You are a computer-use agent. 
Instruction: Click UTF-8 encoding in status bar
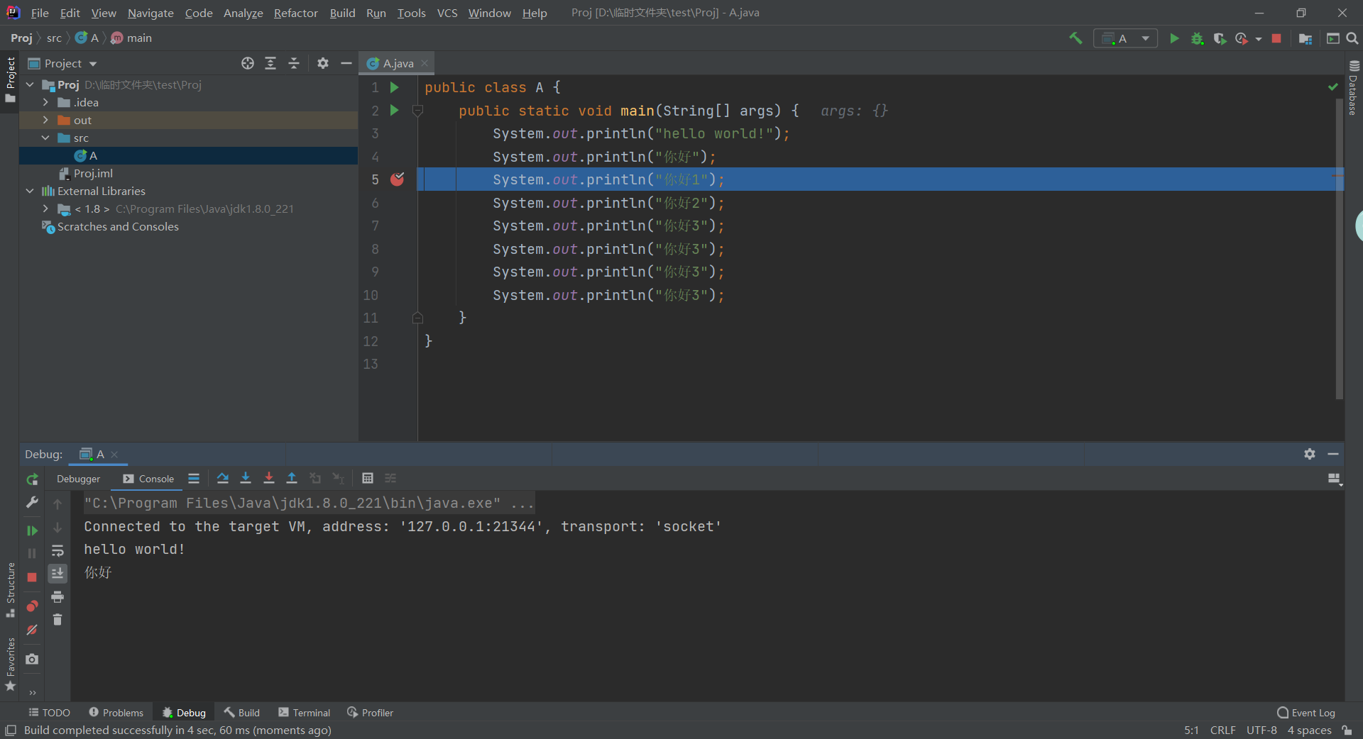pyautogui.click(x=1261, y=730)
